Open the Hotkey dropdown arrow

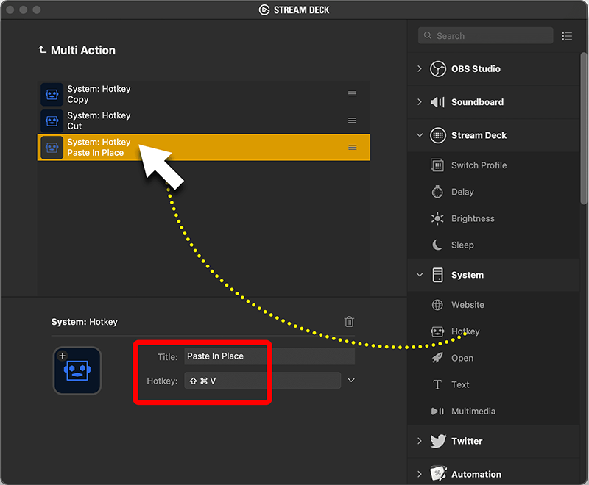tap(351, 381)
